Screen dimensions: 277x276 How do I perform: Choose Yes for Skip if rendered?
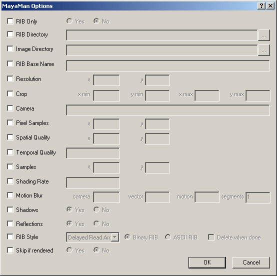pyautogui.click(x=69, y=250)
